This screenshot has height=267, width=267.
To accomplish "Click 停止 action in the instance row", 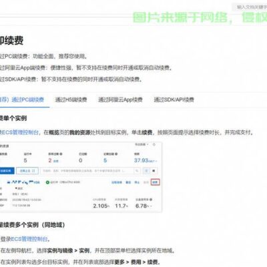I will pos(137,182).
